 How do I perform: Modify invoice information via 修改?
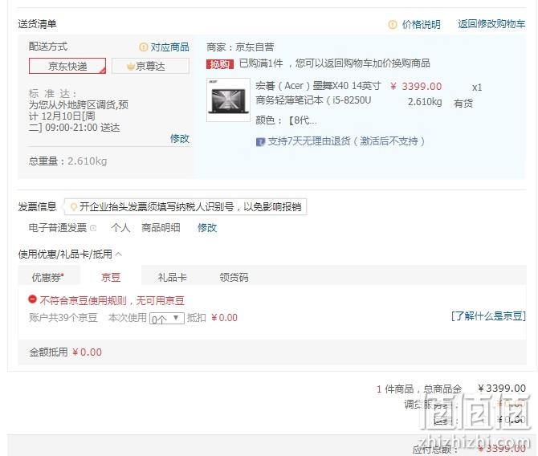[x=207, y=228]
